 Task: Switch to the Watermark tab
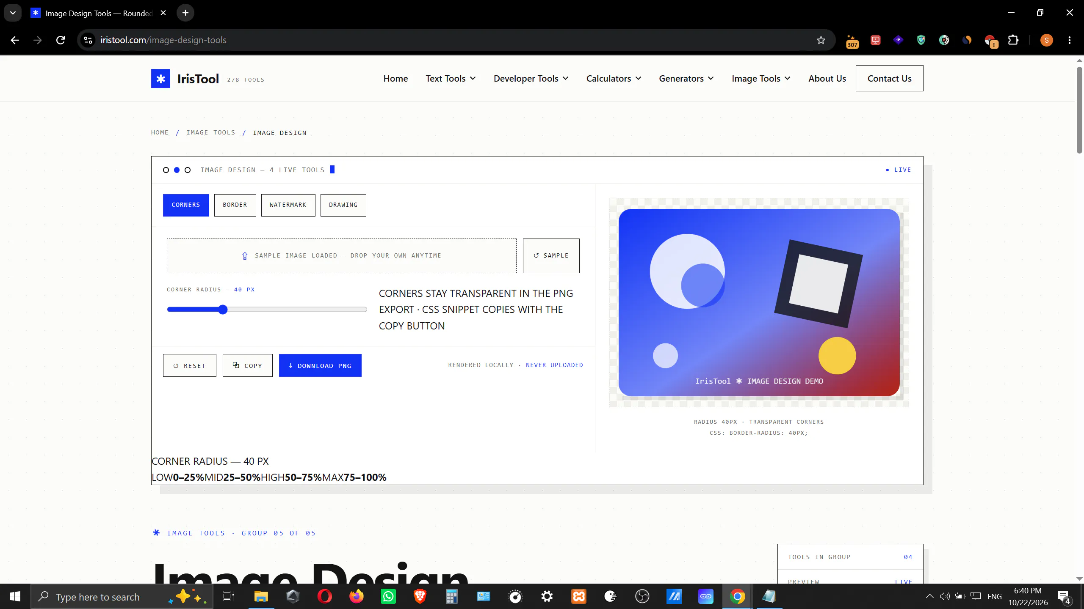pos(288,205)
